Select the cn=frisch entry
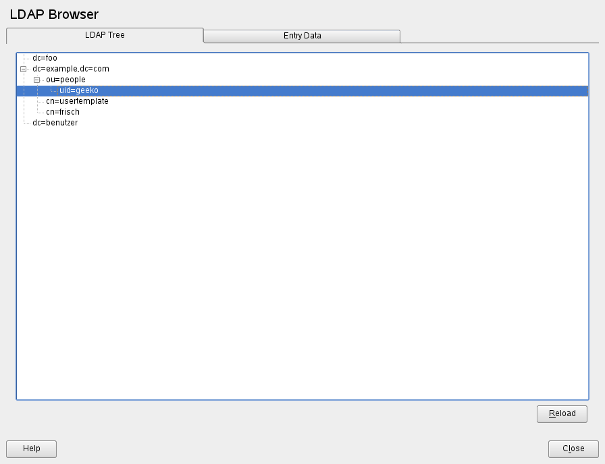Image resolution: width=605 pixels, height=464 pixels. (x=63, y=112)
